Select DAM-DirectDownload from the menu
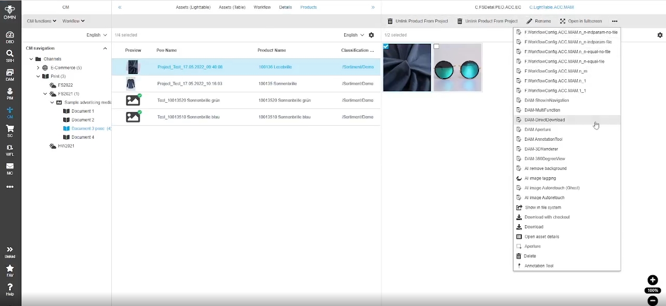The width and height of the screenshot is (666, 306). click(x=544, y=120)
